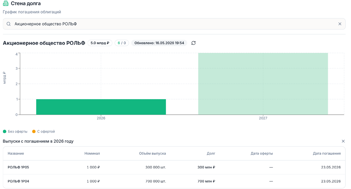This screenshot has width=351, height=189.
Task: Click the Долг column header
Action: (x=211, y=153)
